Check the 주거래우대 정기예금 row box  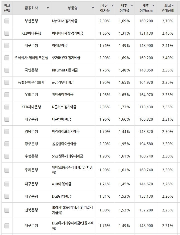click(x=7, y=58)
